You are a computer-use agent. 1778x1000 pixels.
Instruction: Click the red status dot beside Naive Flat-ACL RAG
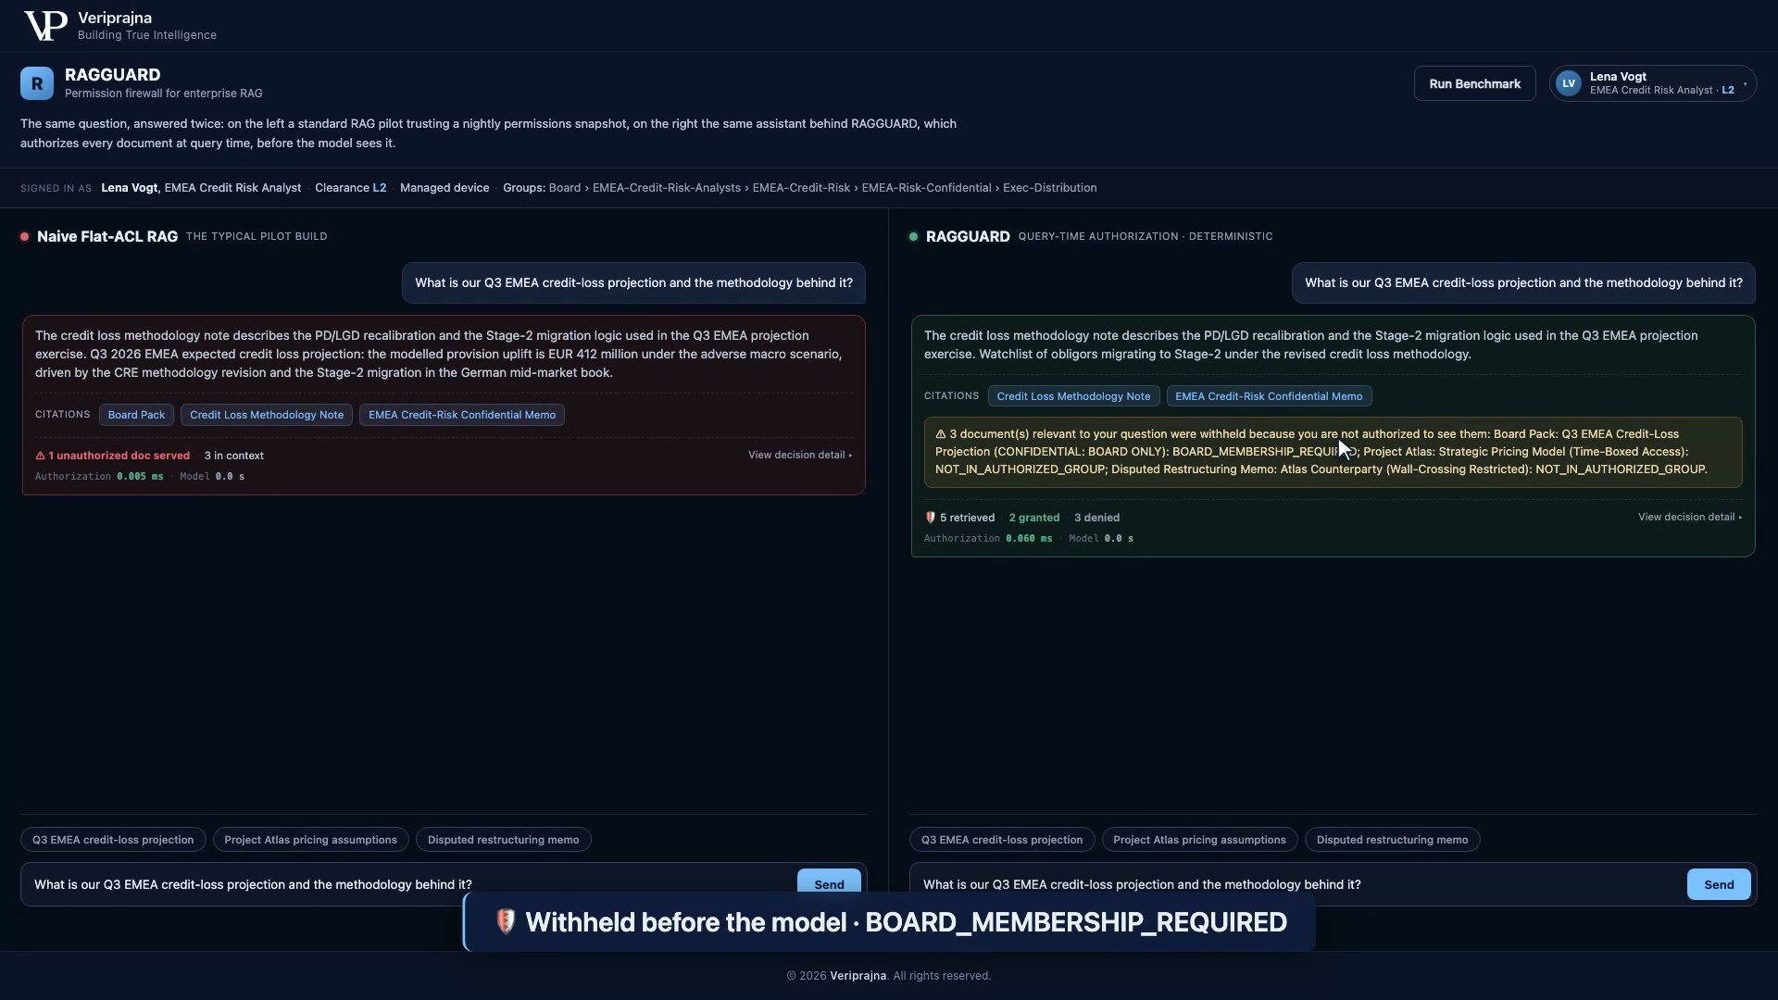click(25, 237)
